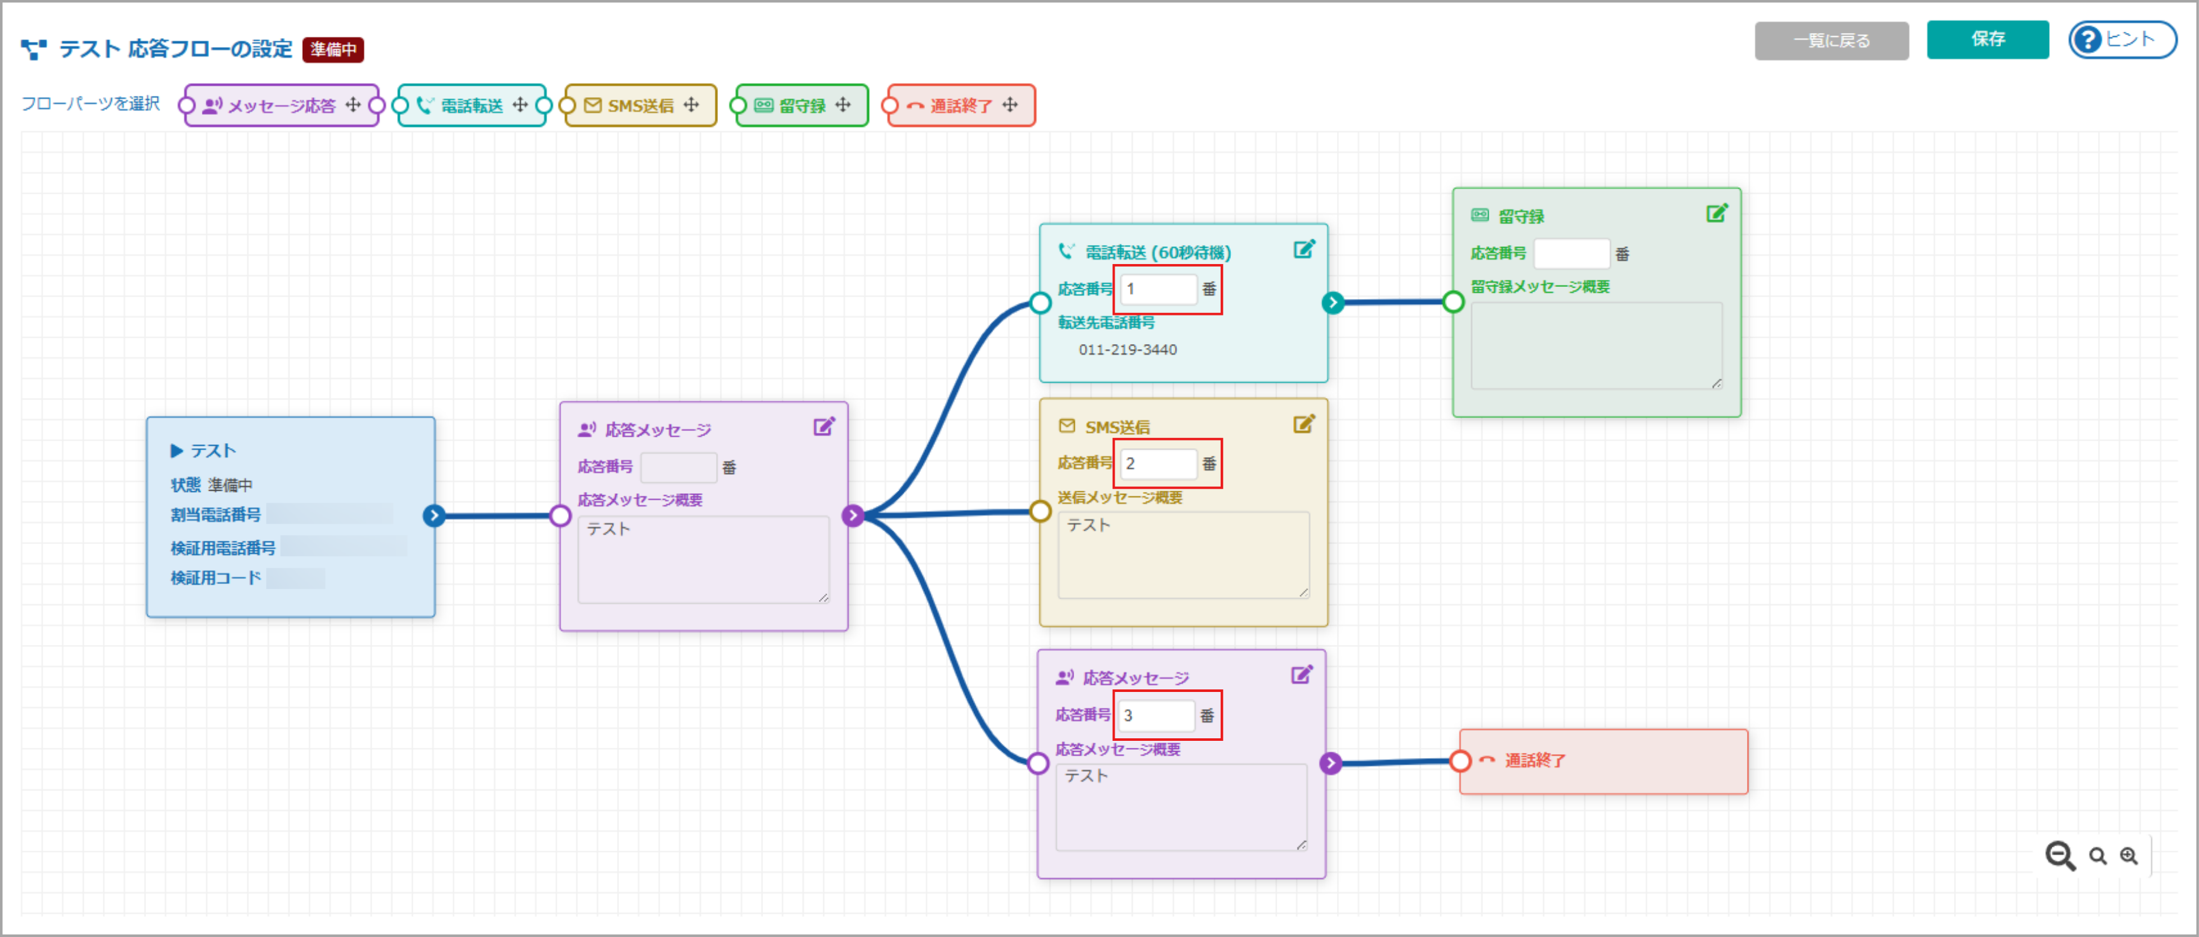Click move handle on 通話終了 part
Image resolution: width=2199 pixels, height=937 pixels.
click(x=1010, y=105)
